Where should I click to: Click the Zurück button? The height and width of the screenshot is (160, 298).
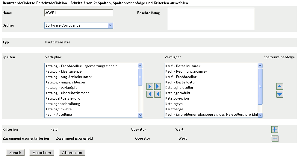(x=15, y=153)
